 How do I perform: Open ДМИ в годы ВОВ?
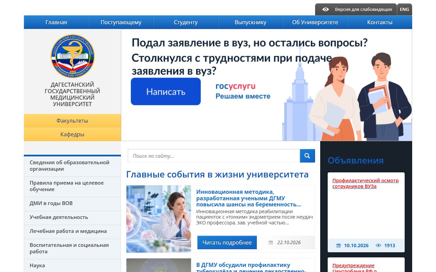pyautogui.click(x=73, y=203)
